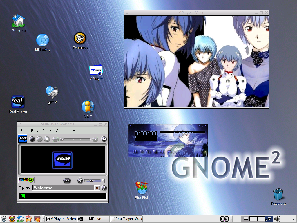Viewport: 297px width, 223px height.
Task: Click the RealPlayer seek position slider
Action: tap(75, 139)
